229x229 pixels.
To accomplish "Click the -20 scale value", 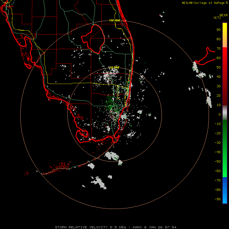I will pos(218,133).
